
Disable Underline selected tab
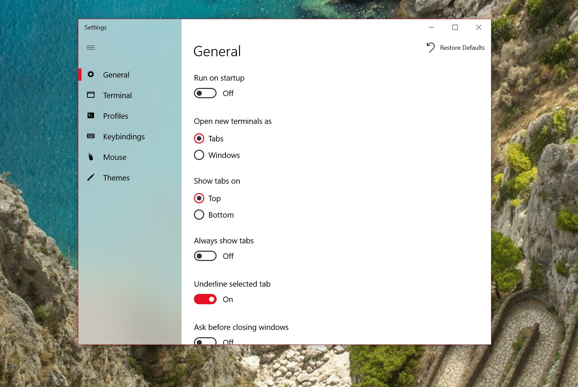pos(205,299)
